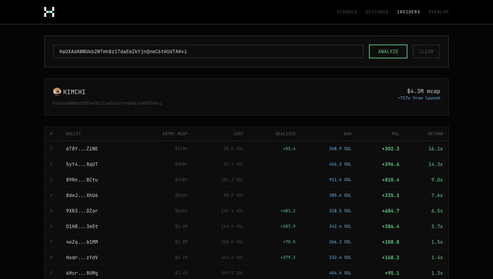Click the $300K entry mcap cell

click(x=181, y=164)
